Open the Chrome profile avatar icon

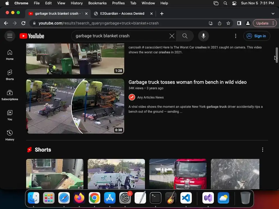tap(248, 23)
